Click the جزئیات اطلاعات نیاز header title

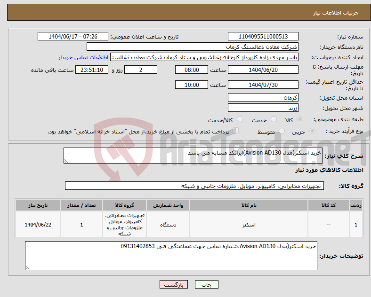(336, 13)
